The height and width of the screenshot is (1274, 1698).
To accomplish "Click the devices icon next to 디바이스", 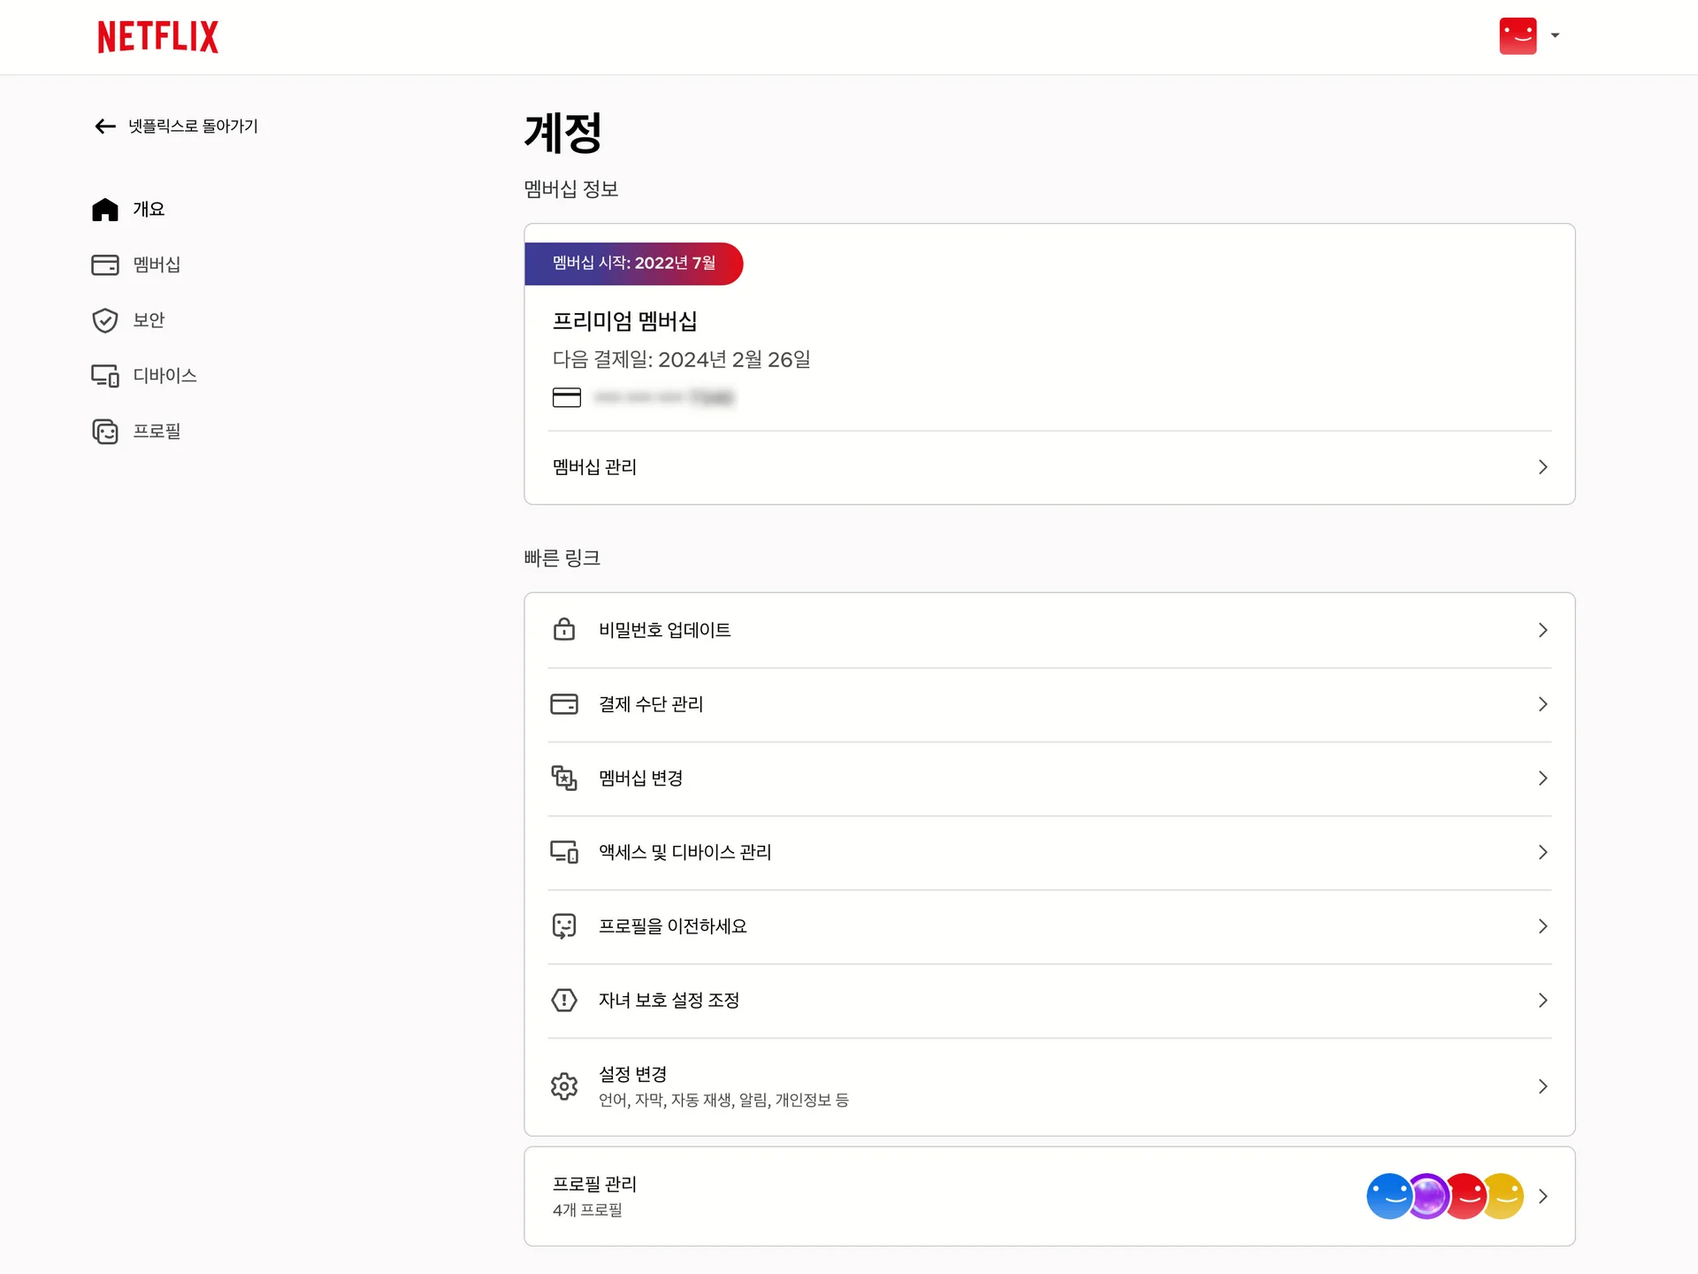I will [x=105, y=375].
